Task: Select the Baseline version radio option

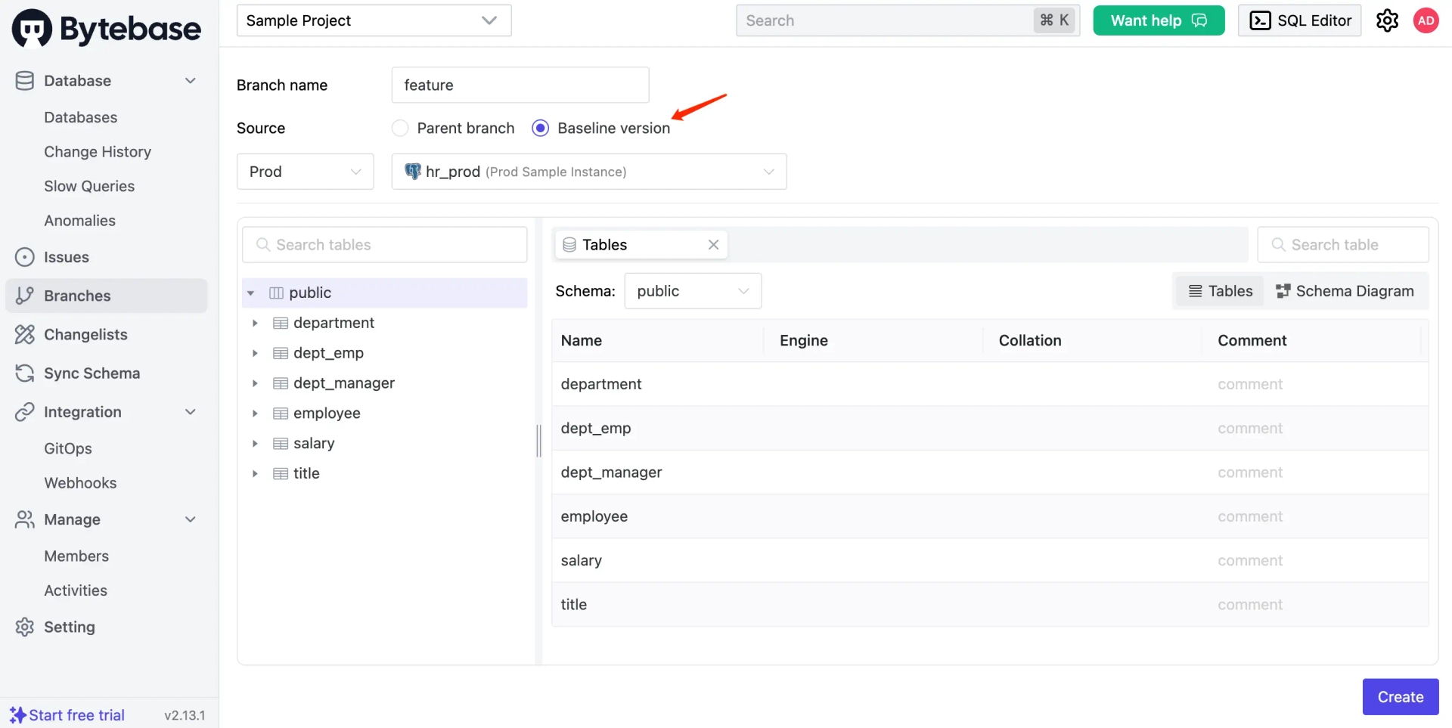Action: pyautogui.click(x=540, y=128)
